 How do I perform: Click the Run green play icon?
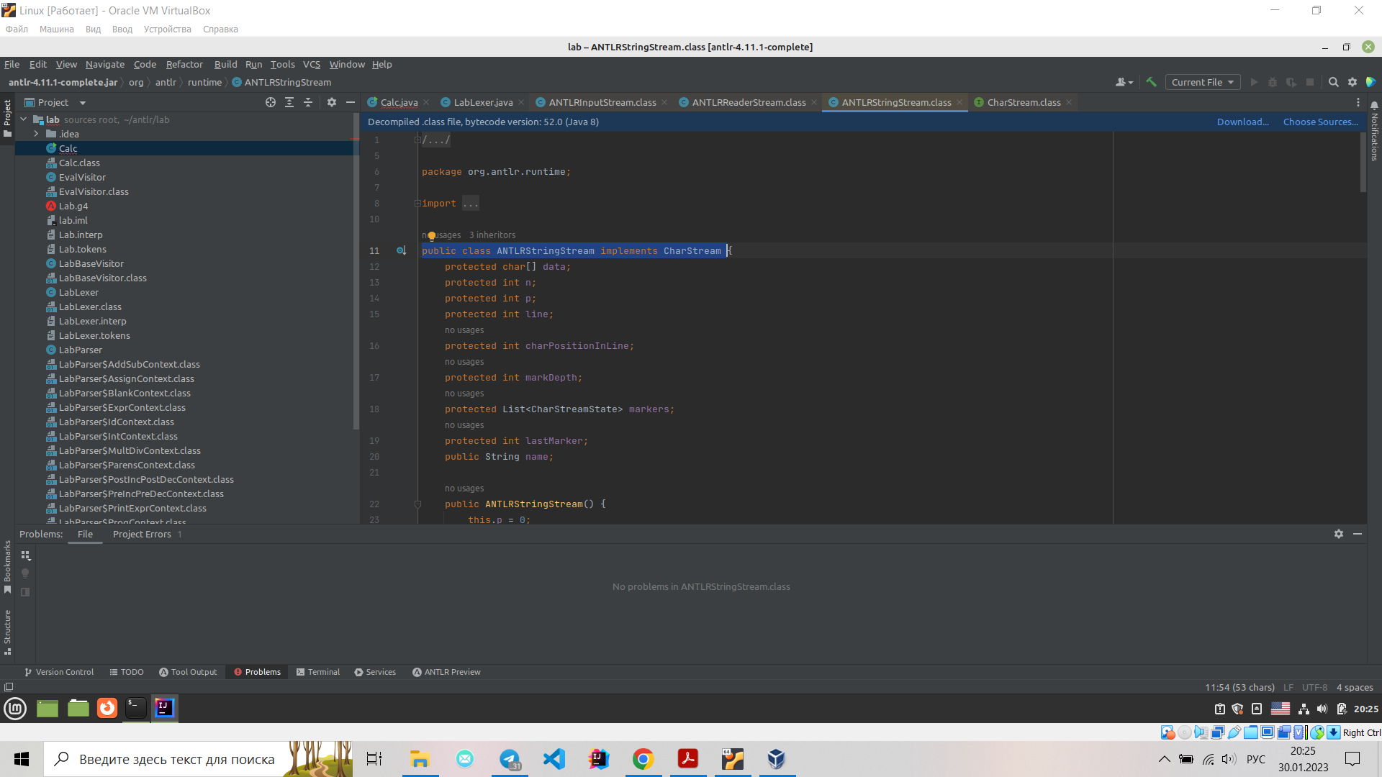(x=1254, y=82)
